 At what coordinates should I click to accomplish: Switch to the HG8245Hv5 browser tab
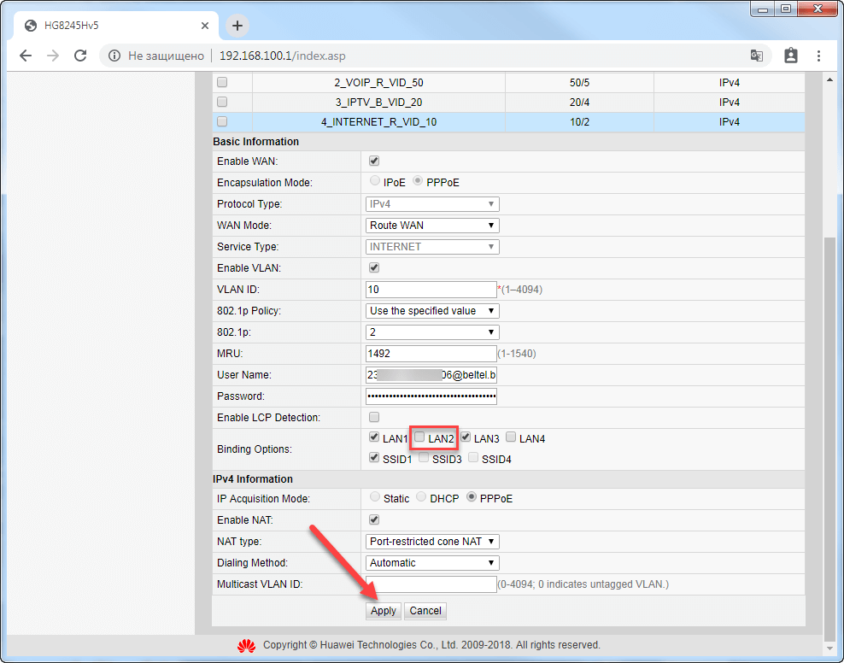(x=111, y=26)
